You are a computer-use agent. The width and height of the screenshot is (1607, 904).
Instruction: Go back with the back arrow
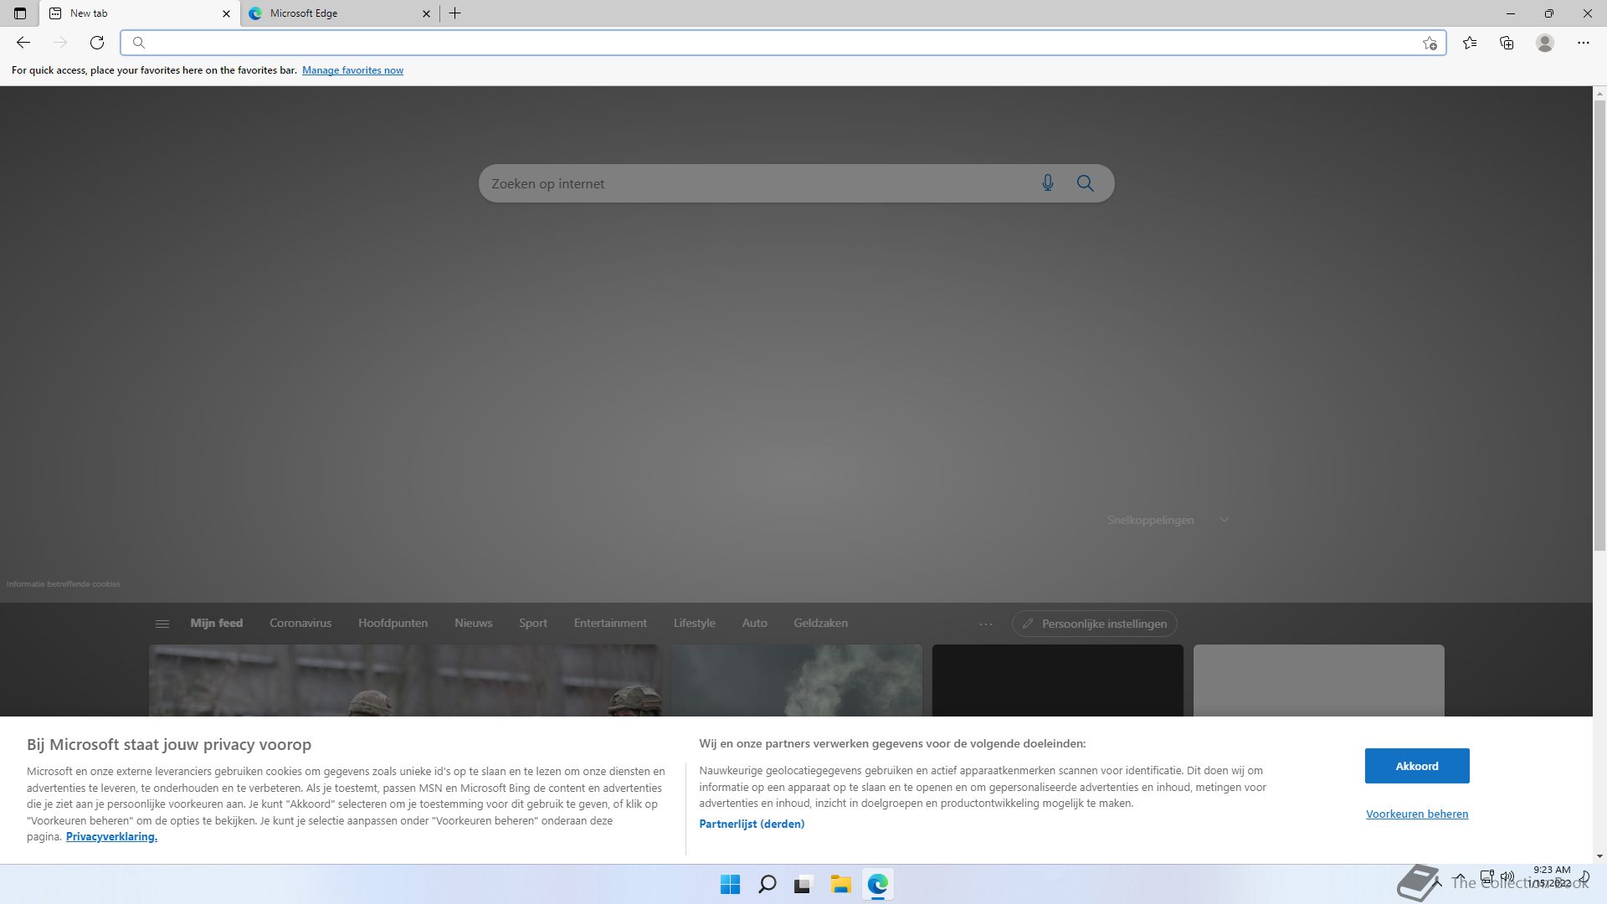(23, 43)
